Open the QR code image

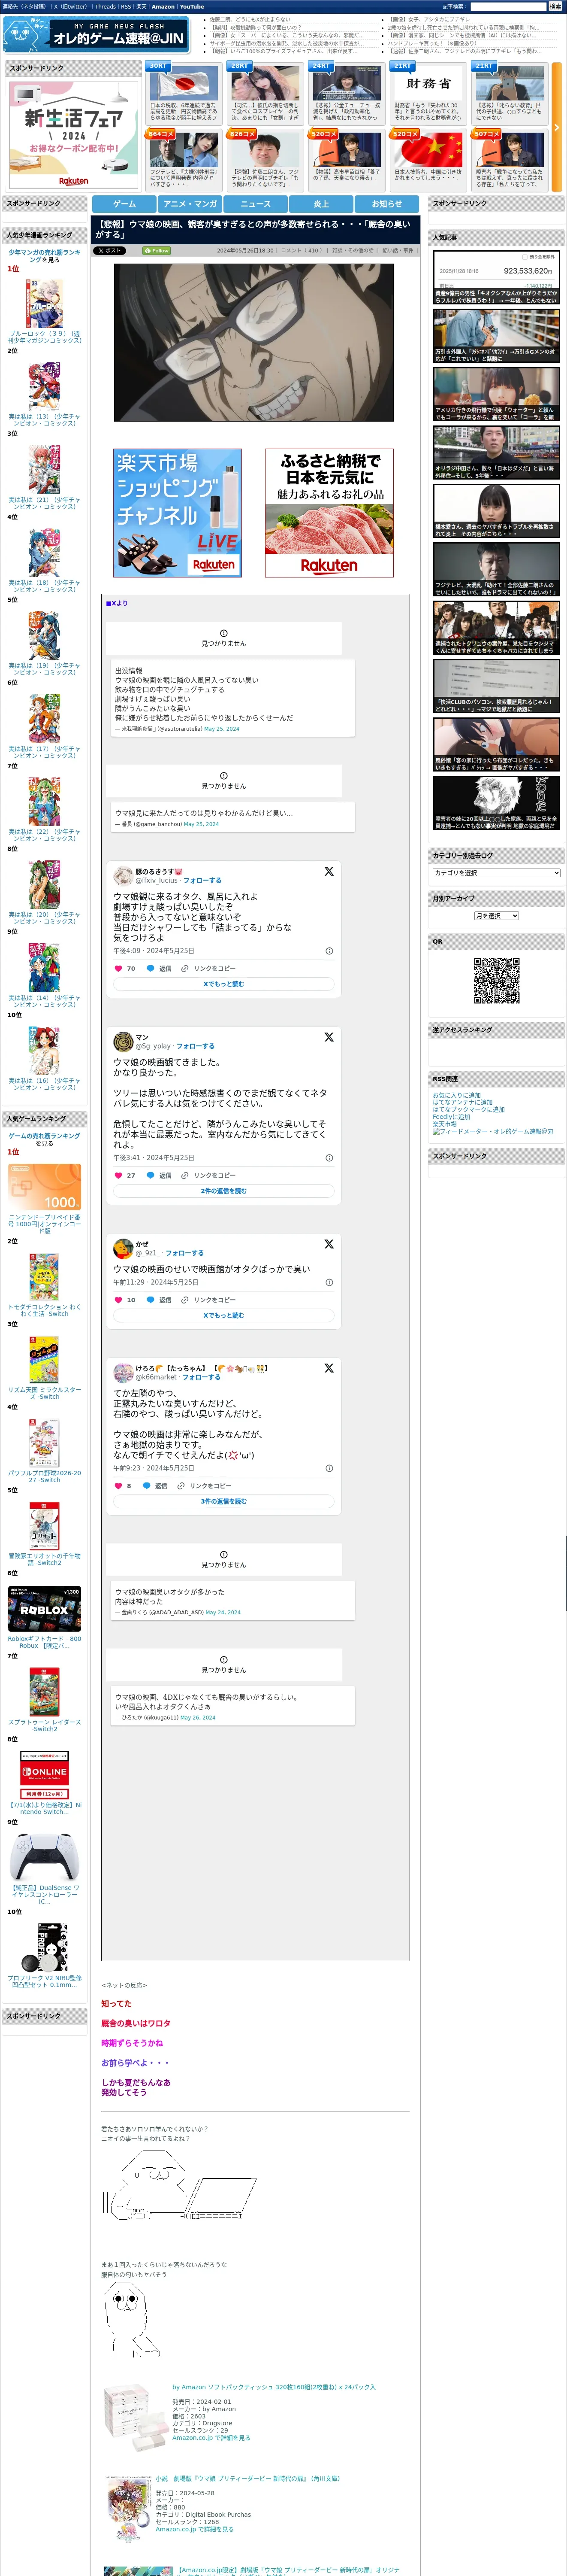click(x=496, y=981)
